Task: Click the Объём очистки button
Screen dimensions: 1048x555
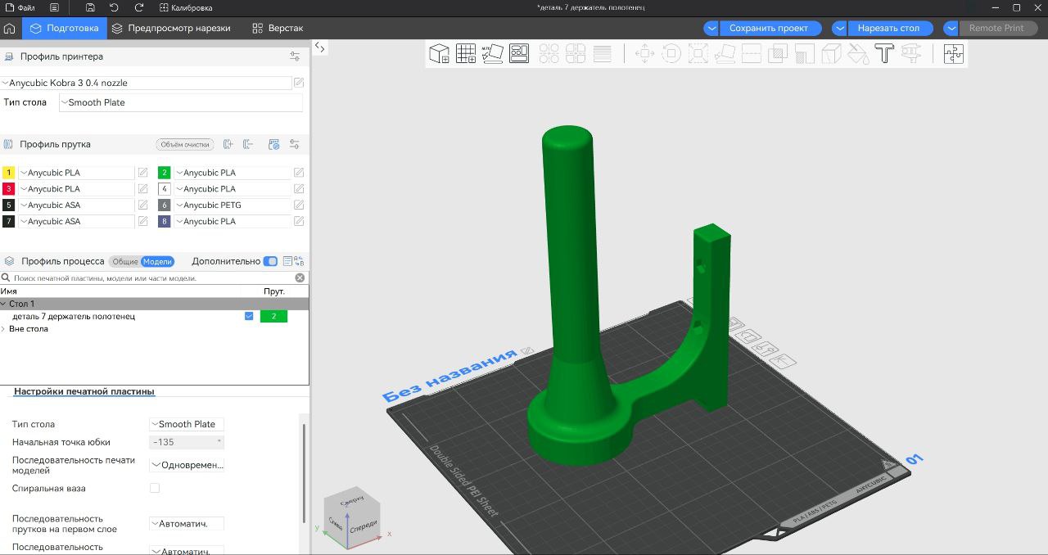Action: 184,145
